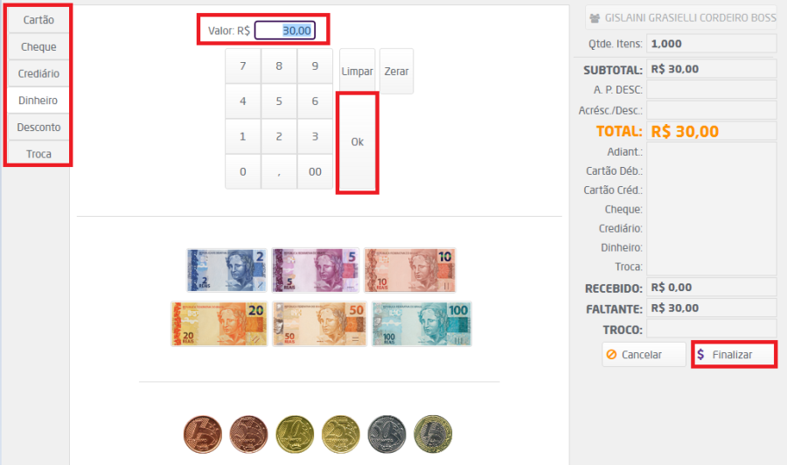
Task: Cancel the sale with Cancelar
Action: click(x=644, y=355)
